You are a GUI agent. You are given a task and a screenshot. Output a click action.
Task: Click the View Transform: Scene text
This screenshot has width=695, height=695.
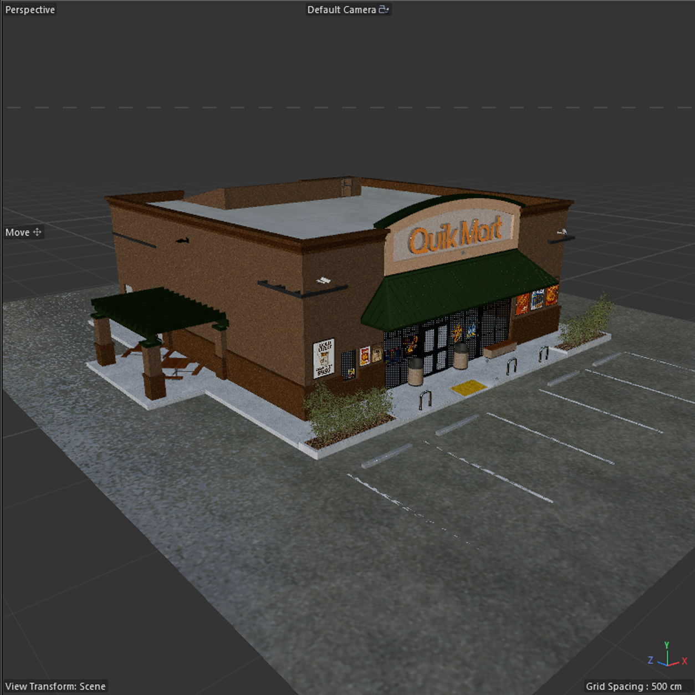point(55,686)
